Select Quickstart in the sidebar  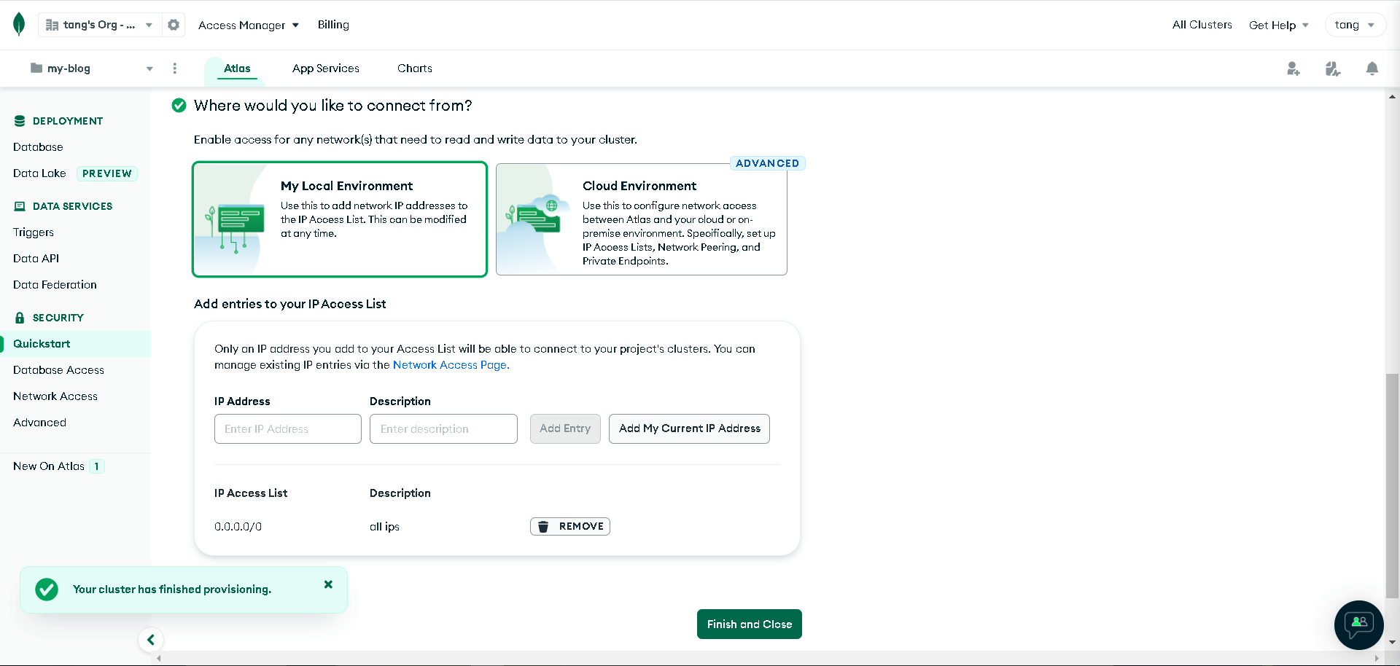(x=76, y=344)
